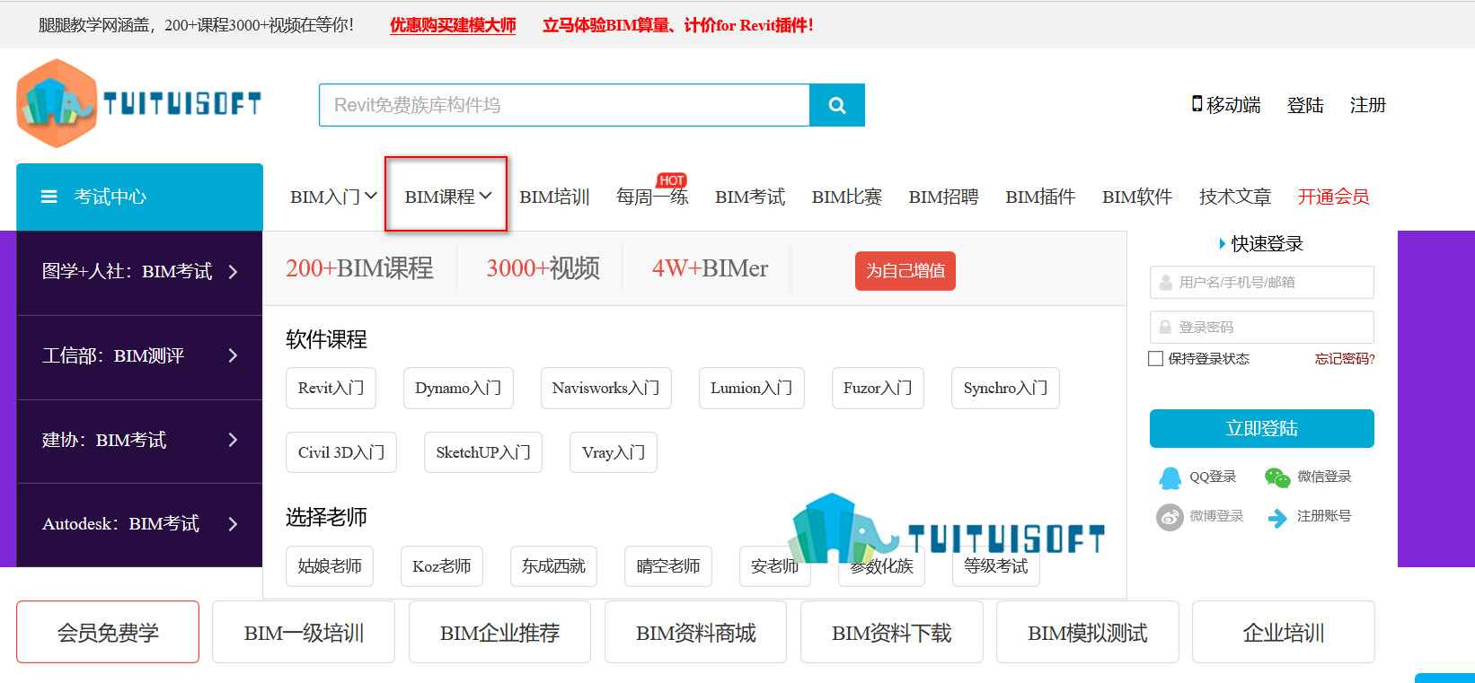The image size is (1475, 683).
Task: Open the BIM招聘 nav item
Action: 943,197
